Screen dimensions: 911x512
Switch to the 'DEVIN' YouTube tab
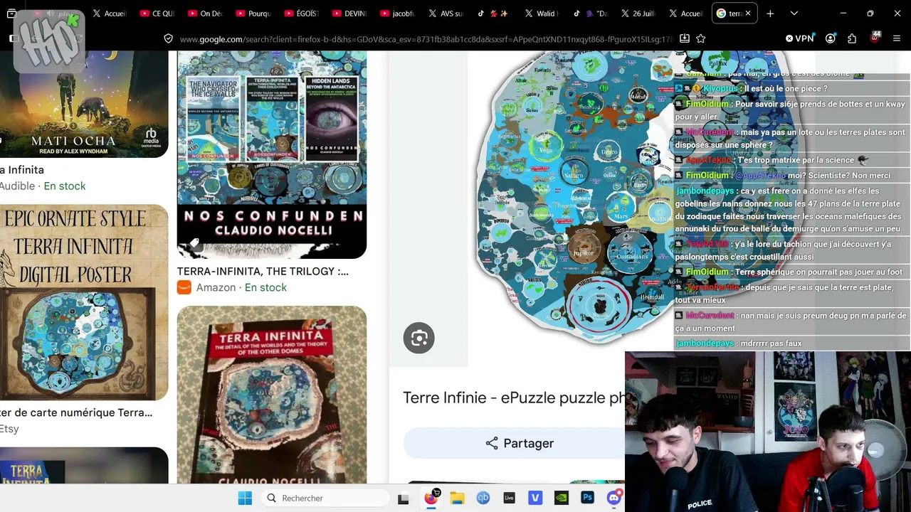(x=349, y=14)
